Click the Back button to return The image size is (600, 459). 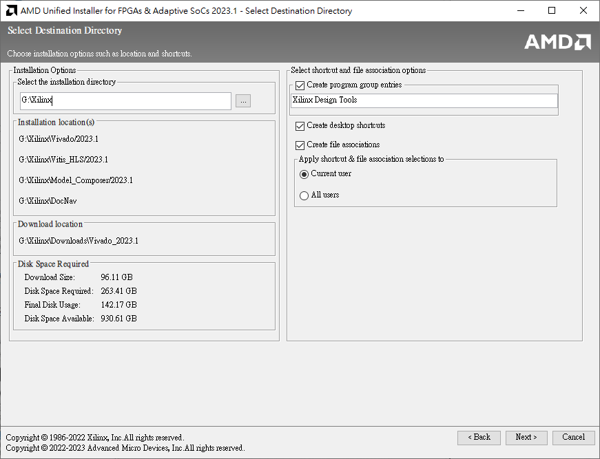point(479,437)
